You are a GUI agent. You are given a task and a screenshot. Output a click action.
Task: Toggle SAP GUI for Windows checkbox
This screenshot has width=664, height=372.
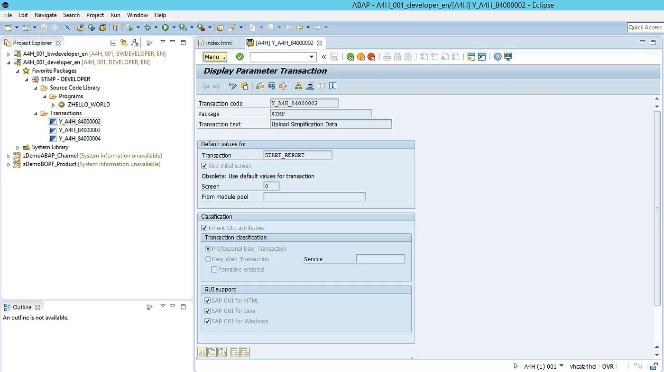pos(207,321)
